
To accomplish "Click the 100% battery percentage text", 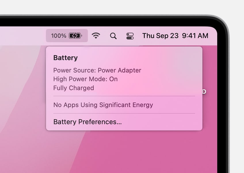I will (x=59, y=36).
